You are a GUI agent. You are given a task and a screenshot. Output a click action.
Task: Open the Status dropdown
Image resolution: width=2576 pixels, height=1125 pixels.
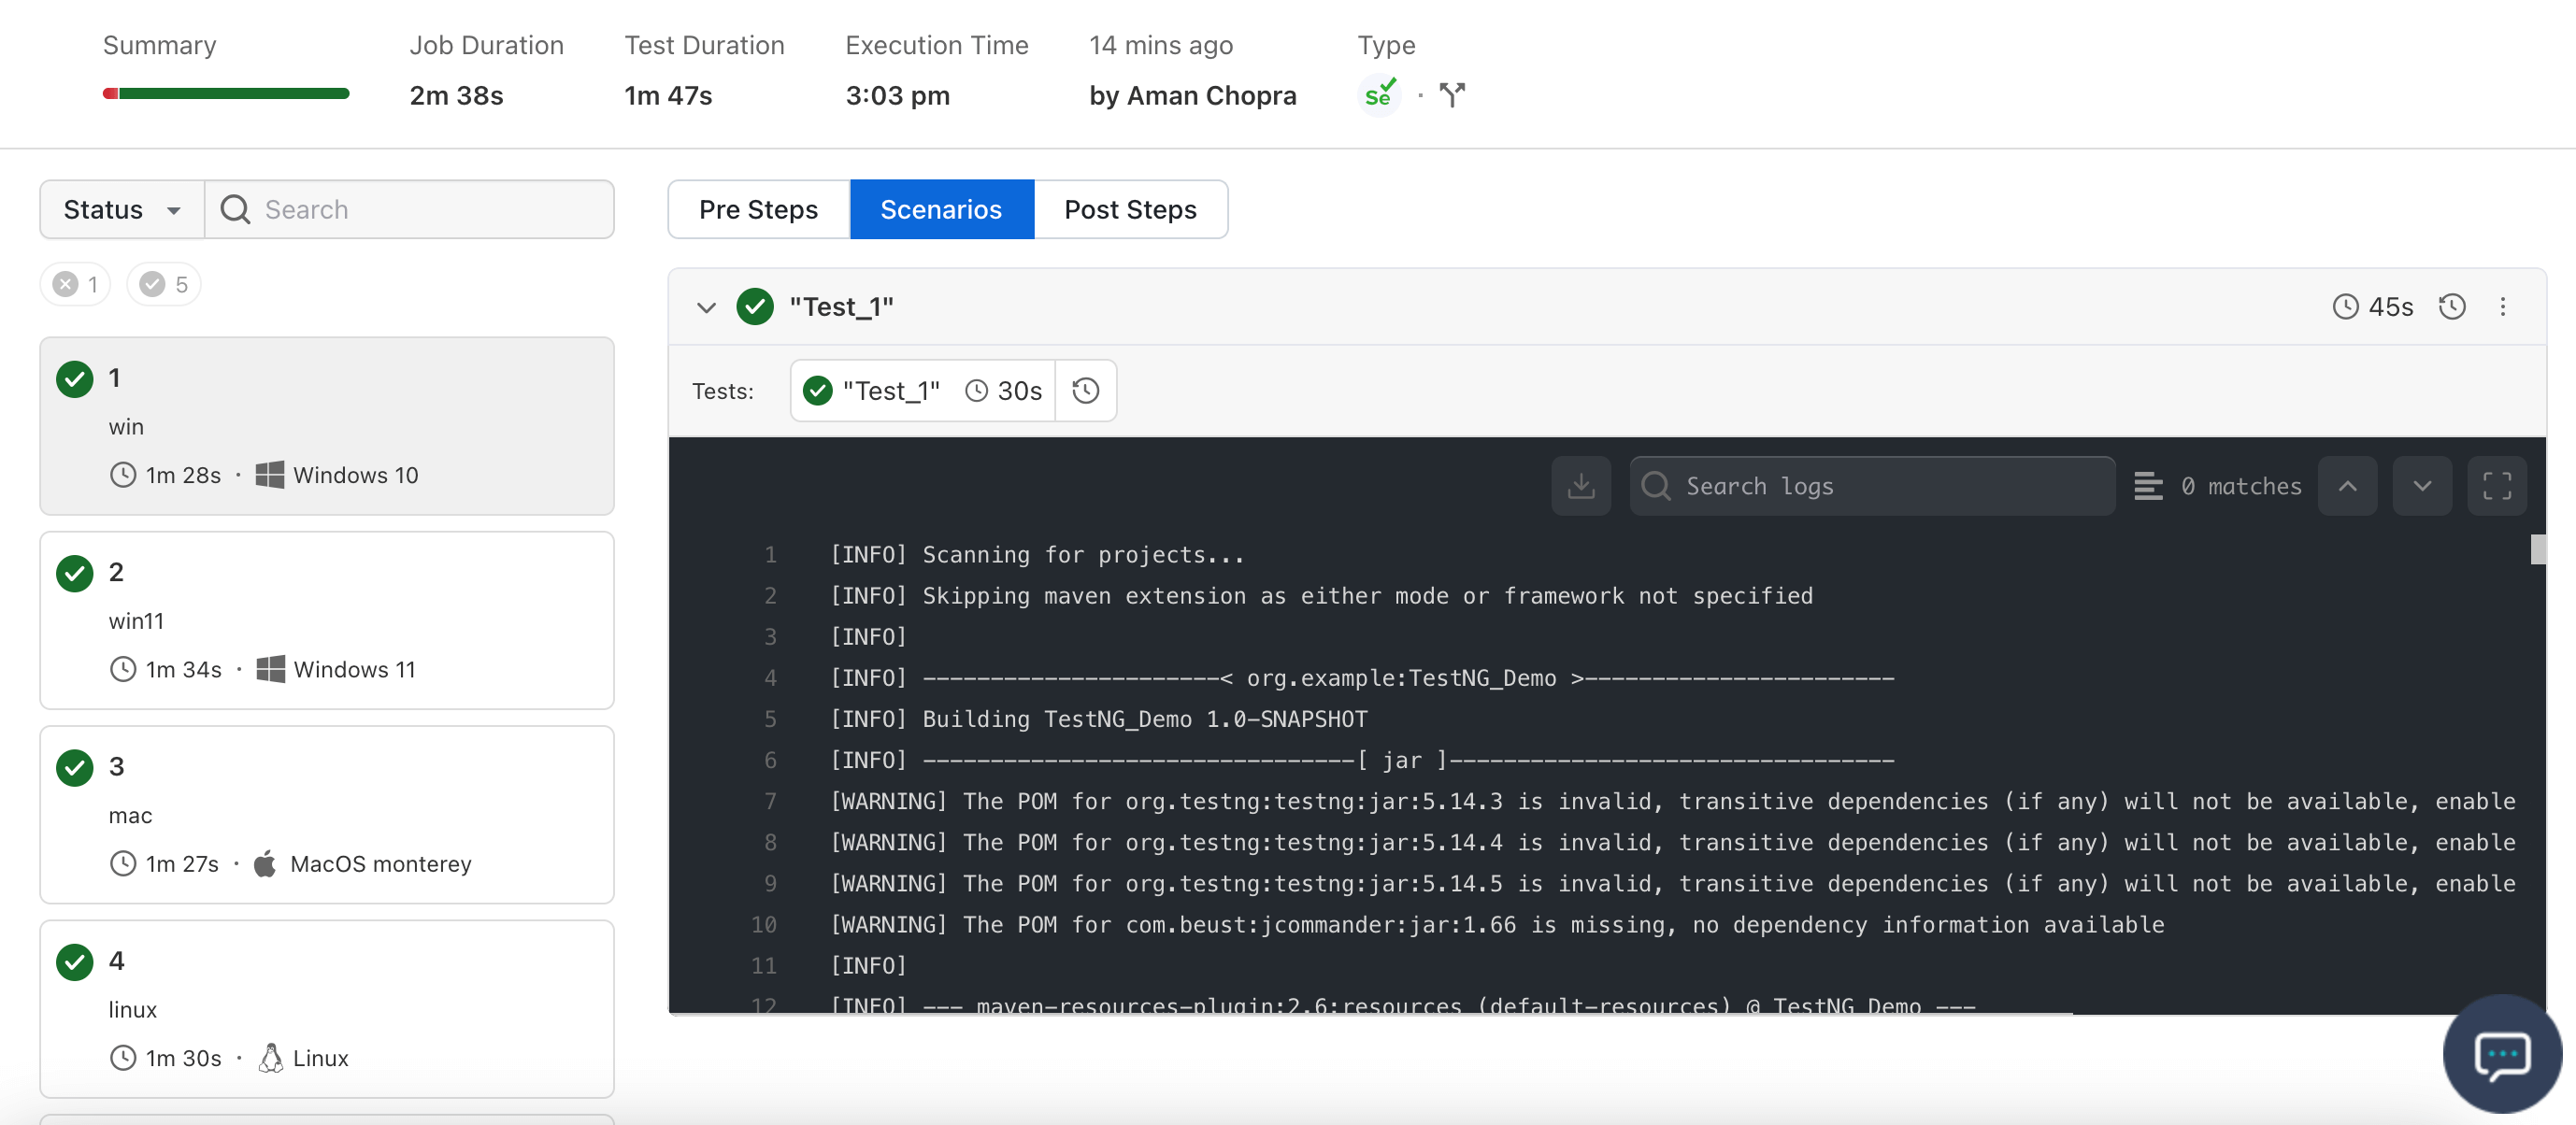[122, 210]
